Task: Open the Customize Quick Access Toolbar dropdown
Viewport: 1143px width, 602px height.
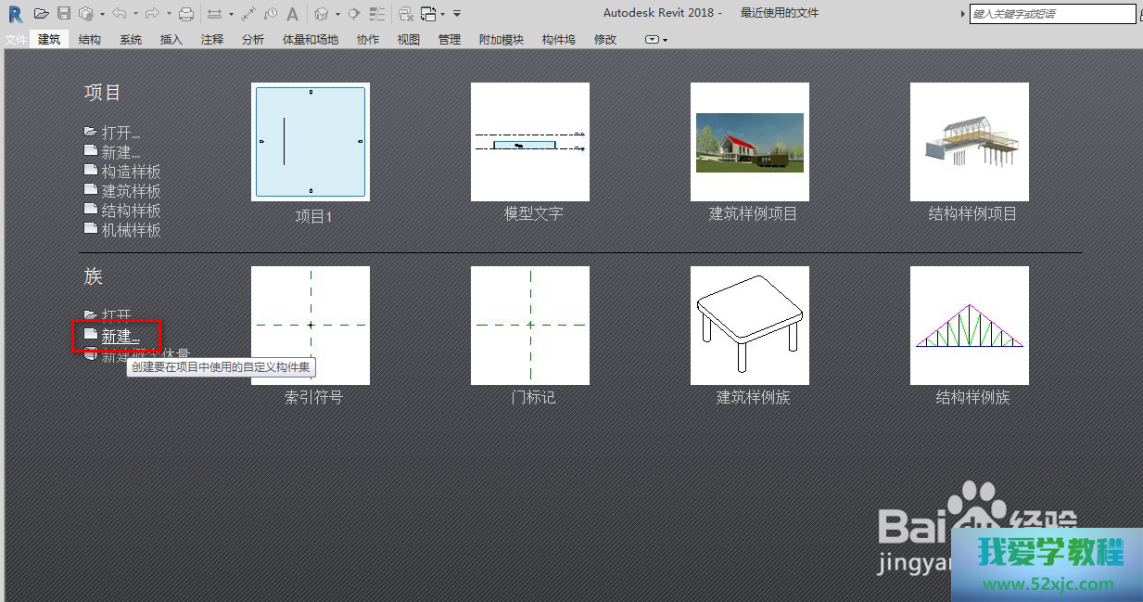Action: (x=457, y=14)
